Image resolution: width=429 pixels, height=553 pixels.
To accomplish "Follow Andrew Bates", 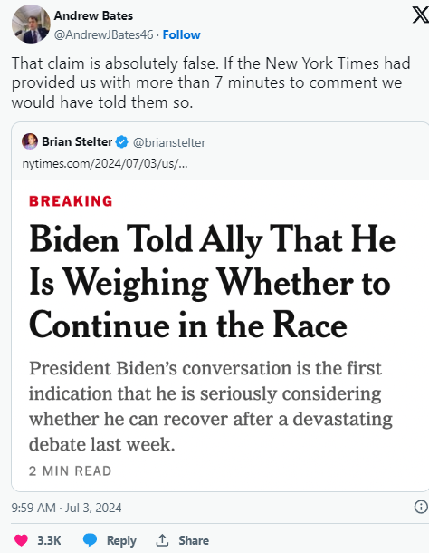I will click(x=181, y=35).
